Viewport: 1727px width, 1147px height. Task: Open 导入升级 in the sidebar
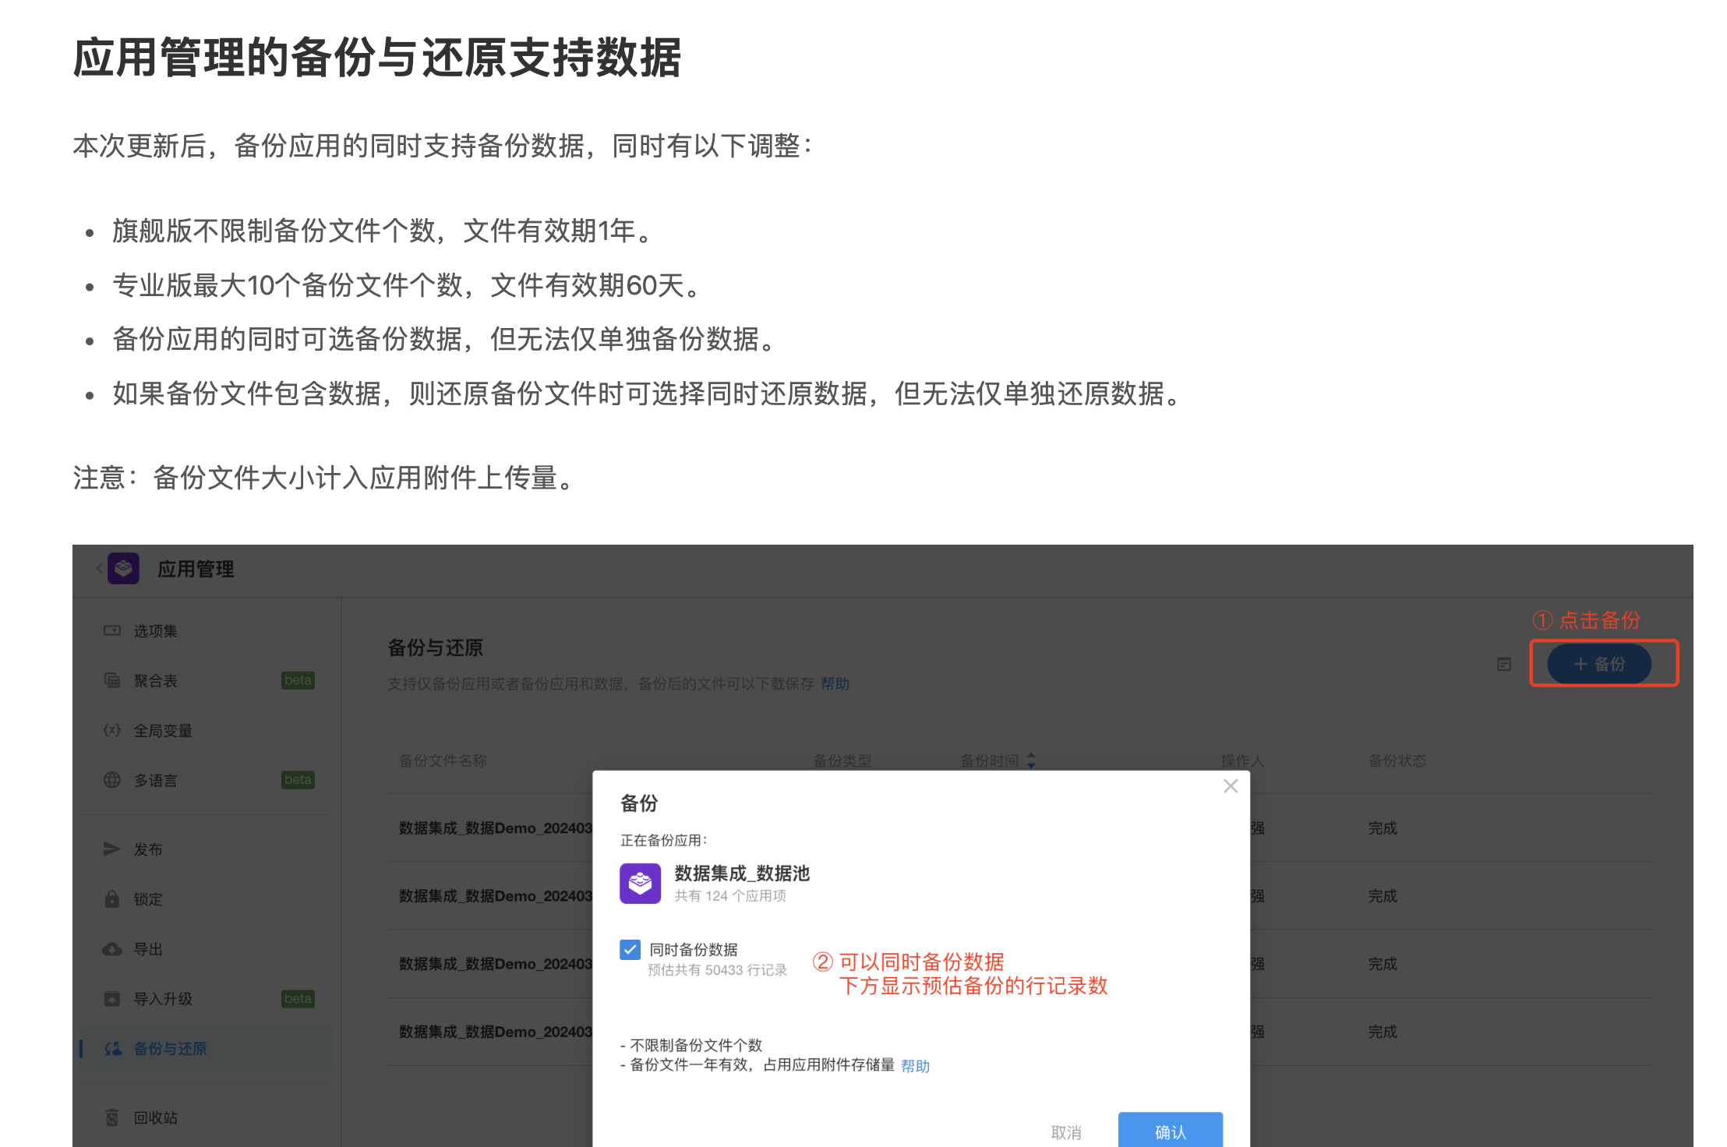pyautogui.click(x=162, y=998)
